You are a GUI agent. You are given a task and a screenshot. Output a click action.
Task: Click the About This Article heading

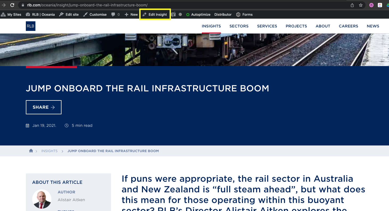pyautogui.click(x=57, y=182)
